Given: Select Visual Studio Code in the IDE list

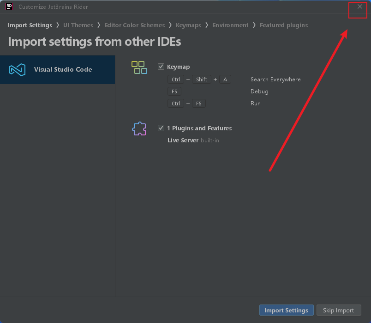Looking at the screenshot, I should tap(58, 70).
